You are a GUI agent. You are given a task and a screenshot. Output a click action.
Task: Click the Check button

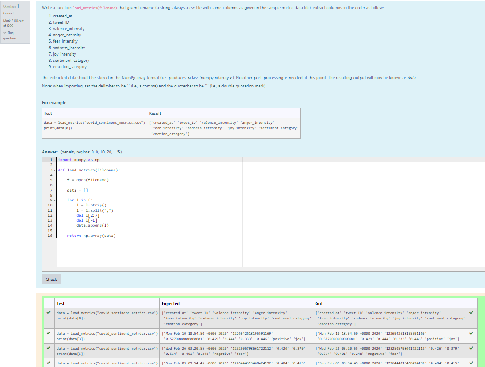[51, 279]
